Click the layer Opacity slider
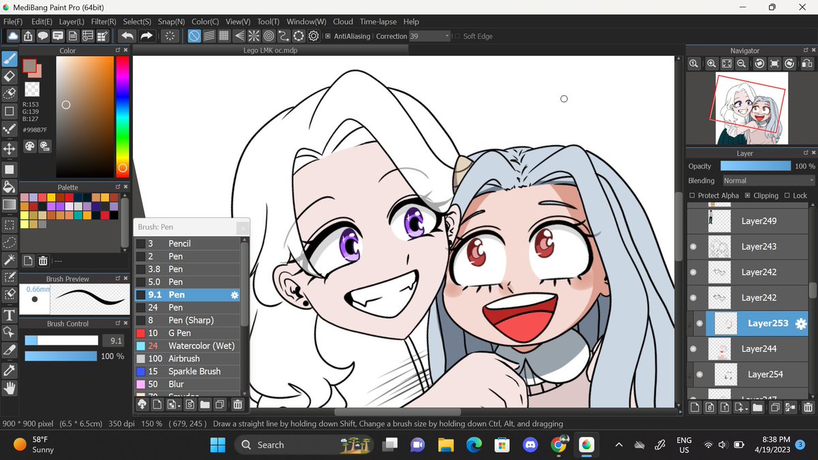The height and width of the screenshot is (460, 818). point(755,166)
